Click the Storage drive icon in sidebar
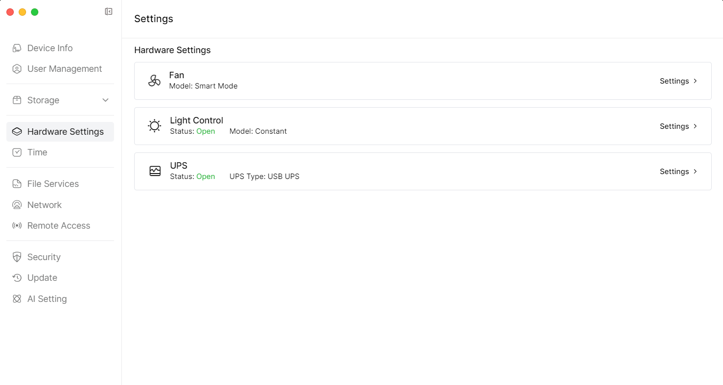 click(17, 100)
